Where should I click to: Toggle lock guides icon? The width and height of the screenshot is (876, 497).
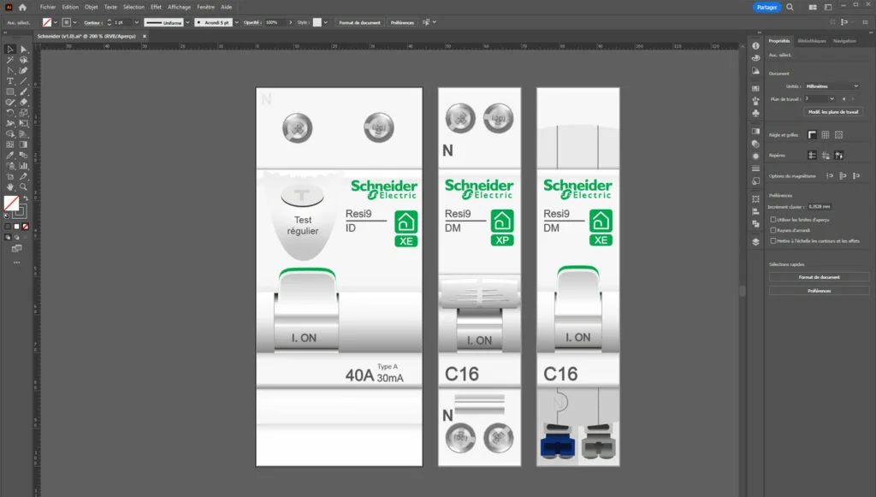(x=826, y=155)
